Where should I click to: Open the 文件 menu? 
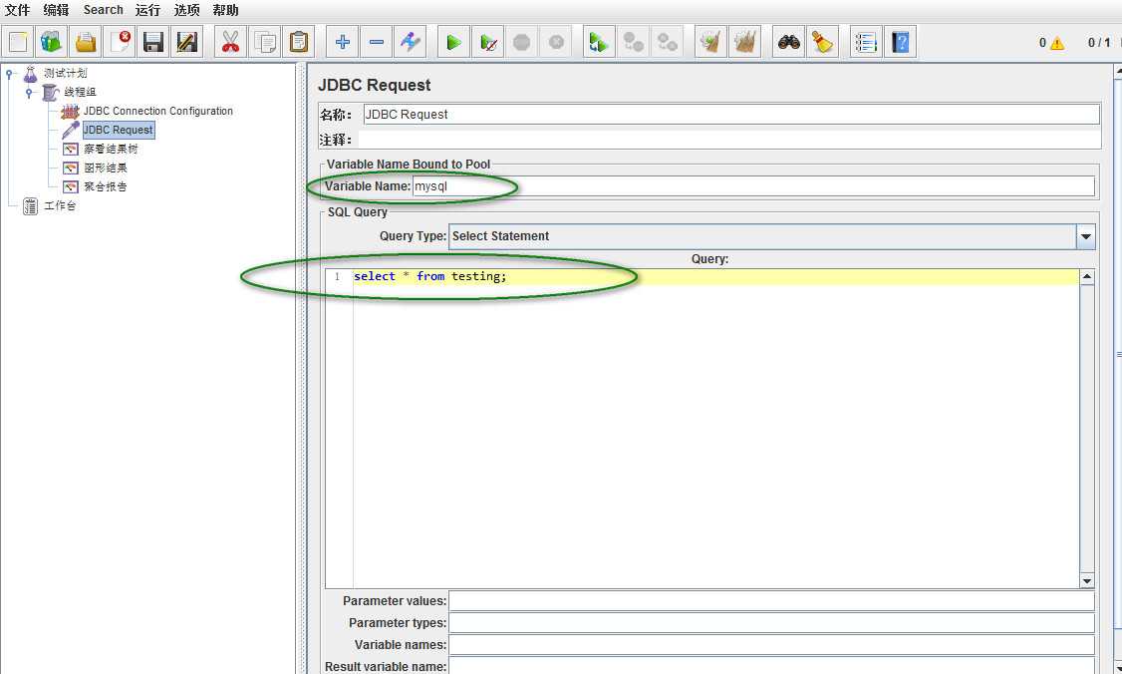pyautogui.click(x=17, y=10)
